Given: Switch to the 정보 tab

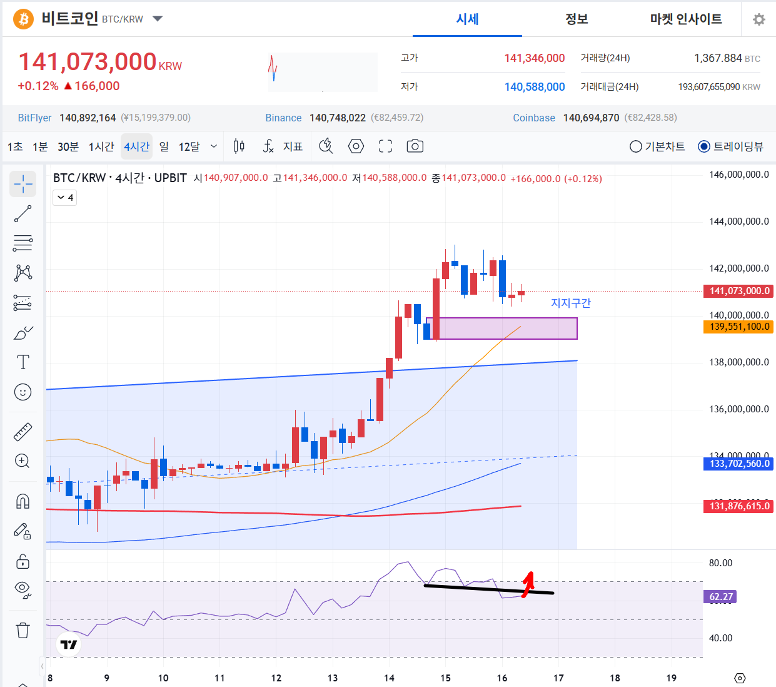Looking at the screenshot, I should 577,19.
